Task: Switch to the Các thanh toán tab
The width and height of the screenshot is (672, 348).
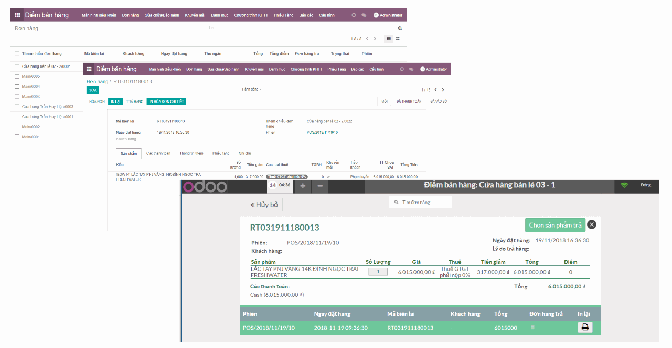Action: (x=158, y=153)
